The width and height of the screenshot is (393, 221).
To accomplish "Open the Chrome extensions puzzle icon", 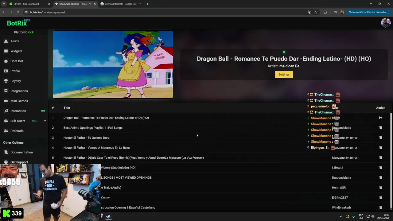I will point(325,12).
